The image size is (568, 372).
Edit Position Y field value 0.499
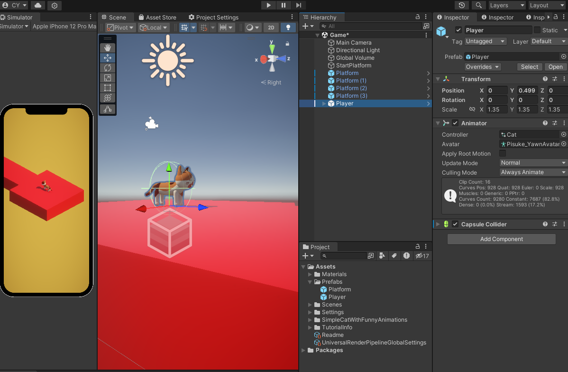click(x=527, y=90)
